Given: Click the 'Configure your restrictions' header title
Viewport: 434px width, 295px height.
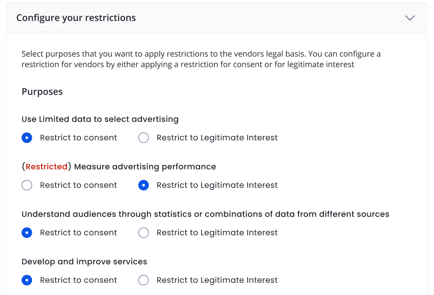Looking at the screenshot, I should pyautogui.click(x=76, y=18).
